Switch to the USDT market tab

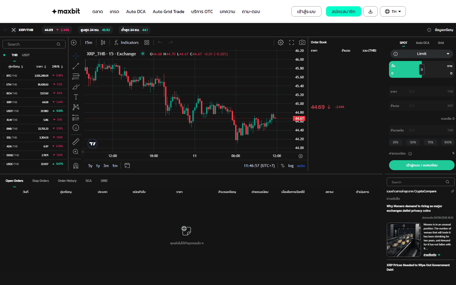(x=26, y=55)
